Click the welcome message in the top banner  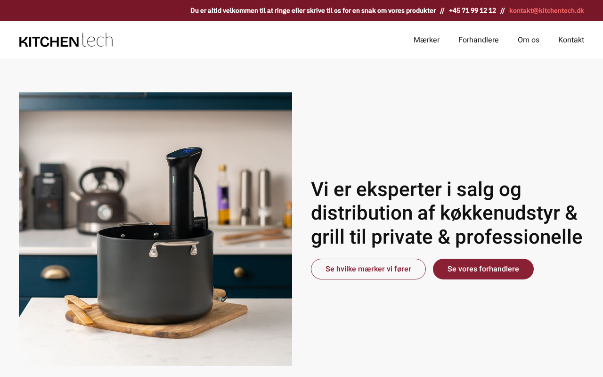[x=313, y=10]
